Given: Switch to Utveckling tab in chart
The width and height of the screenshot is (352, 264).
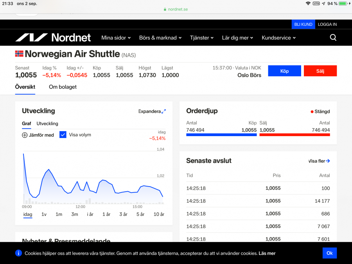Looking at the screenshot, I should click(x=47, y=124).
